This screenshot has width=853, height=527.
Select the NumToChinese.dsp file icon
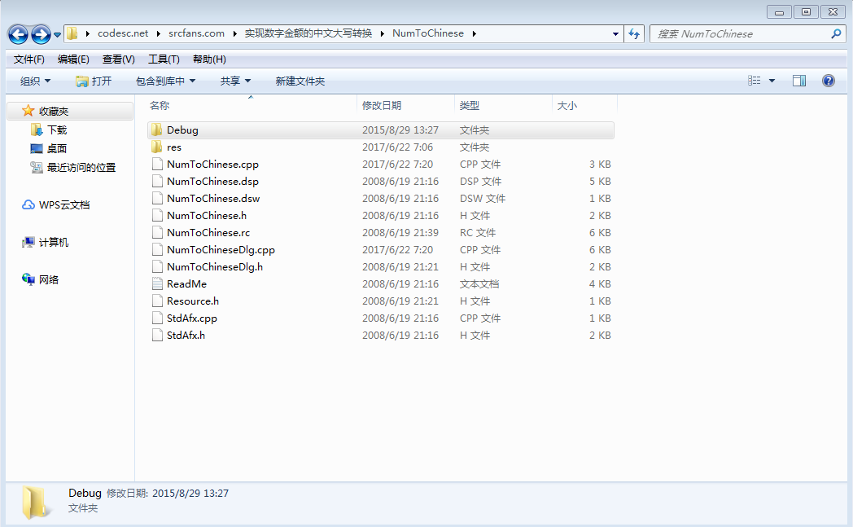[x=157, y=182]
